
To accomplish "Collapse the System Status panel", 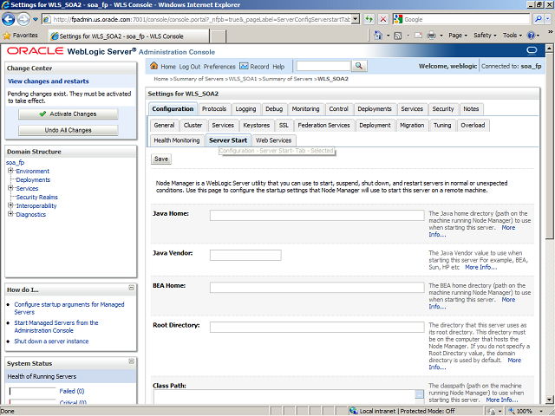I will pos(131,363).
